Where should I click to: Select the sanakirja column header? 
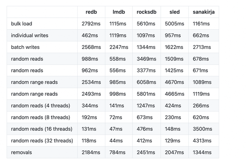click(x=204, y=12)
